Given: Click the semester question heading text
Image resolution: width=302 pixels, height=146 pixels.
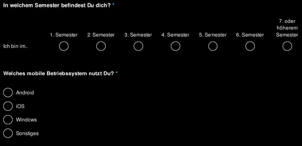Looking at the screenshot, I should tap(57, 5).
